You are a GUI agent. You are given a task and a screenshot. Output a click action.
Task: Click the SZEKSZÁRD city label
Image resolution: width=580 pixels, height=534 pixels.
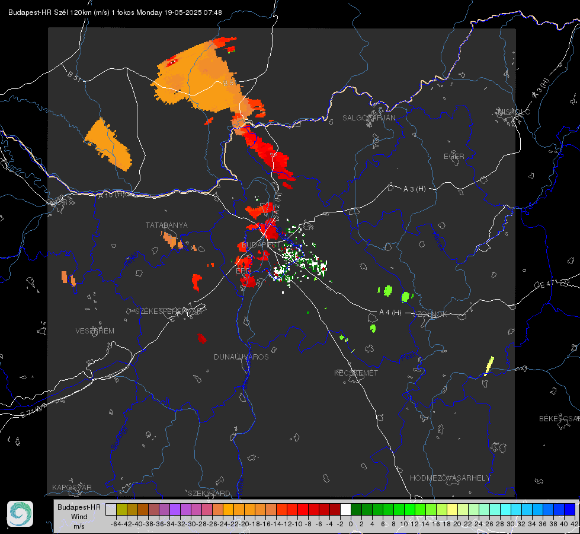coord(209,493)
